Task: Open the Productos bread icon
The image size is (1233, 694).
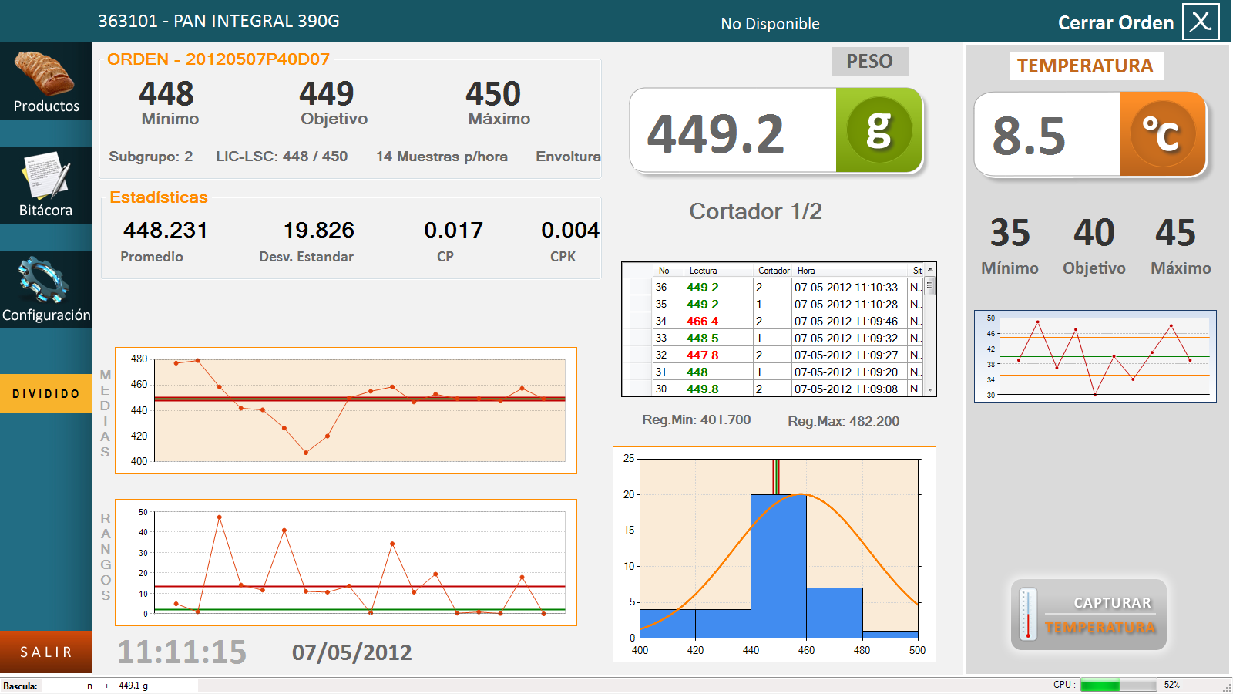Action: 45,74
